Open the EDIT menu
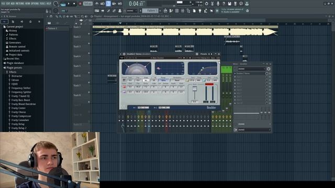This screenshot has height=188, width=335. (x=8, y=4)
